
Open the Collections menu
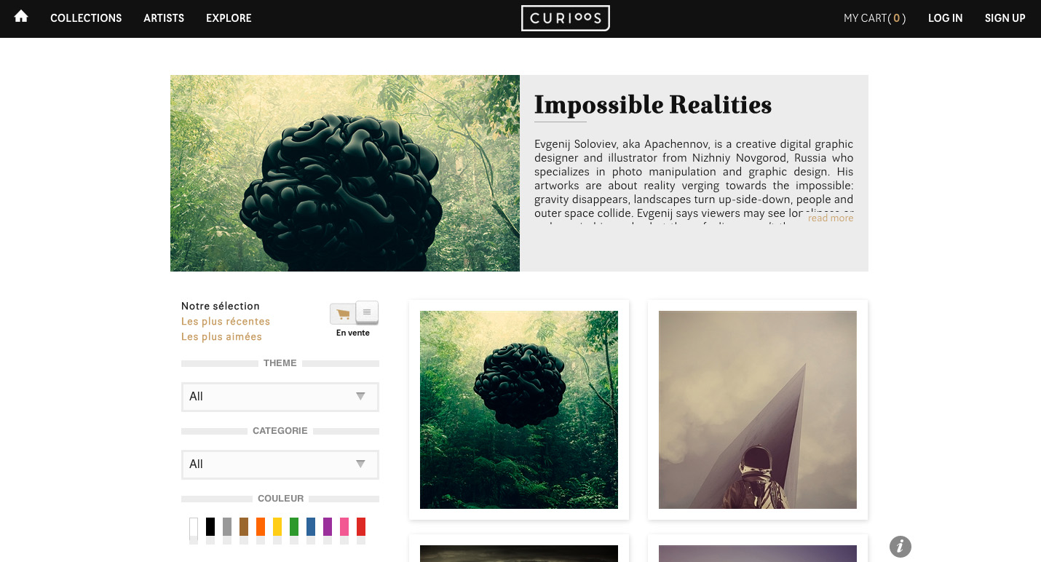pos(86,18)
